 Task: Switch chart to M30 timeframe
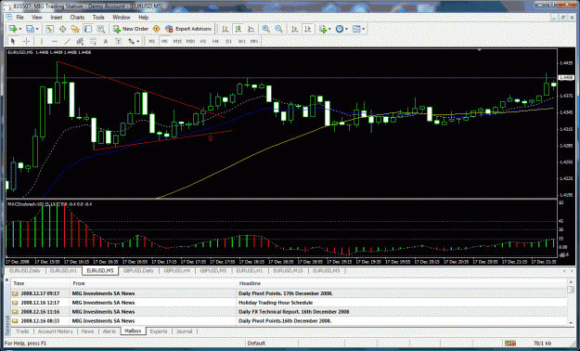pyautogui.click(x=190, y=41)
